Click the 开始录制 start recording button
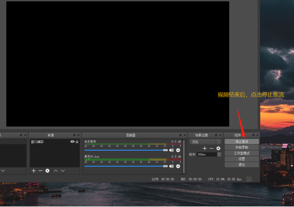 click(241, 148)
